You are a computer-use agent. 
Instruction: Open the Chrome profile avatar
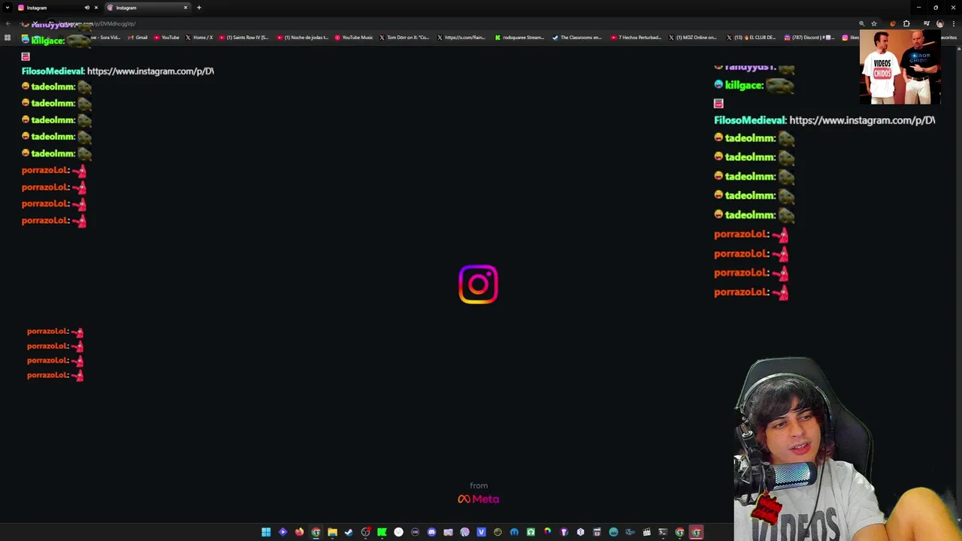point(940,24)
